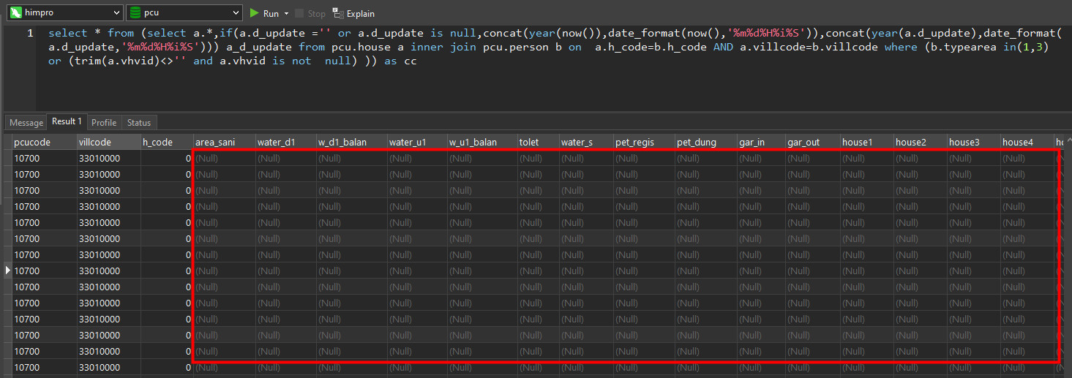Open the pcu database dropdown
The height and width of the screenshot is (378, 1072).
236,13
